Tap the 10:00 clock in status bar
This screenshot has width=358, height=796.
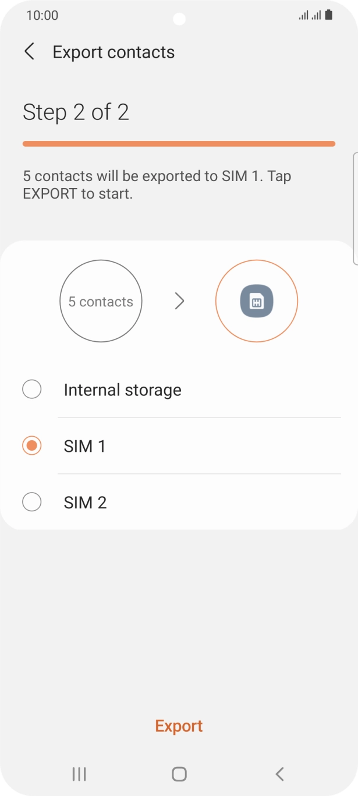click(42, 16)
